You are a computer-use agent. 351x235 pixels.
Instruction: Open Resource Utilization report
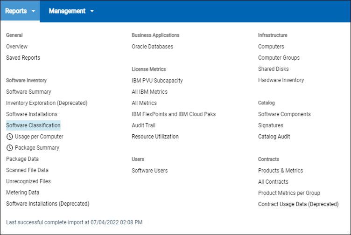[x=155, y=137]
